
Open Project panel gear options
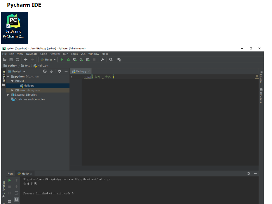point(60,71)
